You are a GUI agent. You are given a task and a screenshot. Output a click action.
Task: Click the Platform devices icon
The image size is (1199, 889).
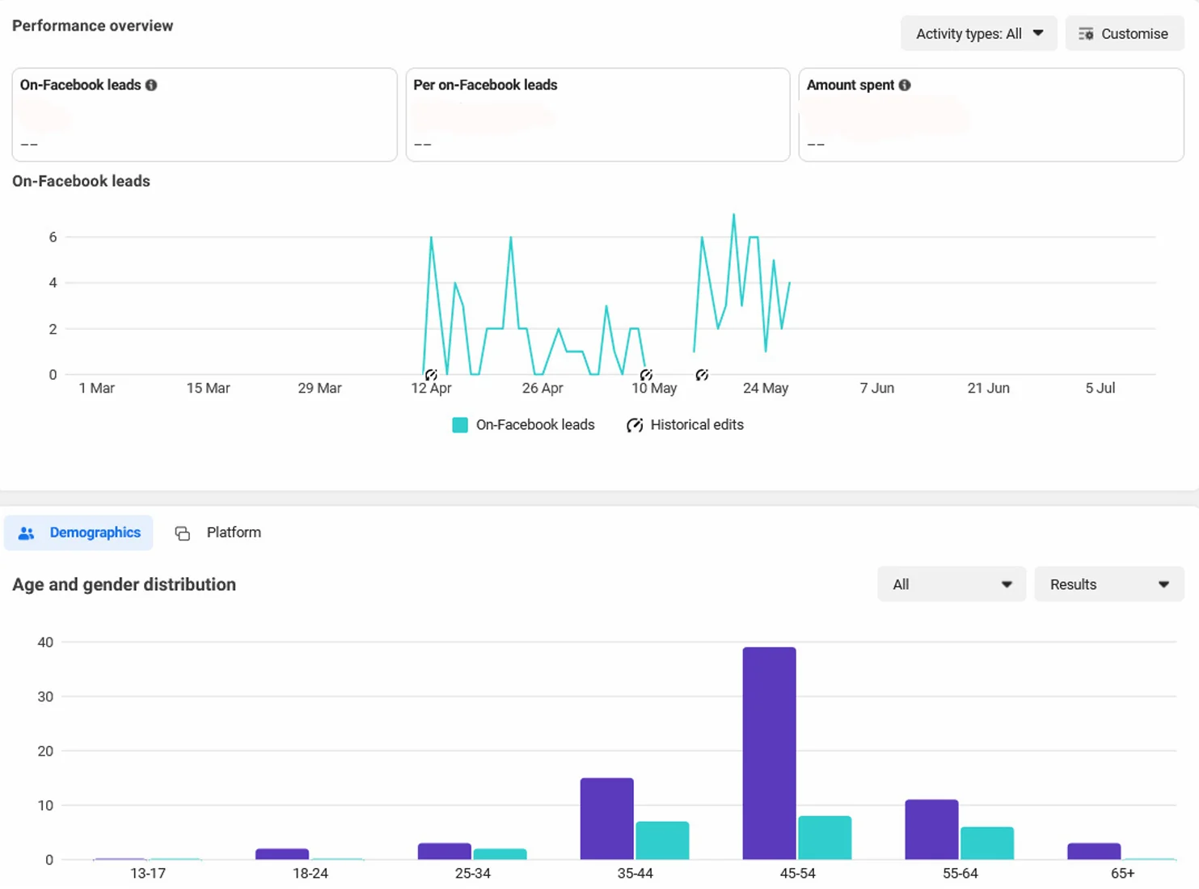pos(183,533)
